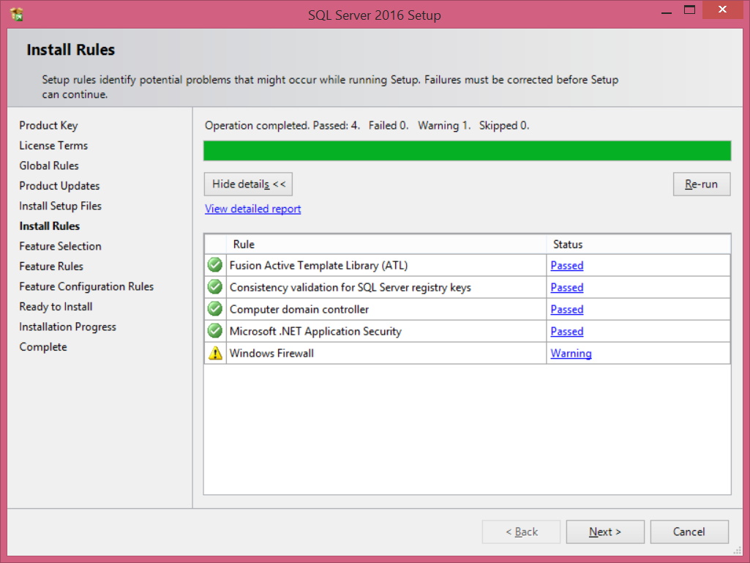
Task: Click the SQL Server Setup title bar icon
Action: point(17,15)
